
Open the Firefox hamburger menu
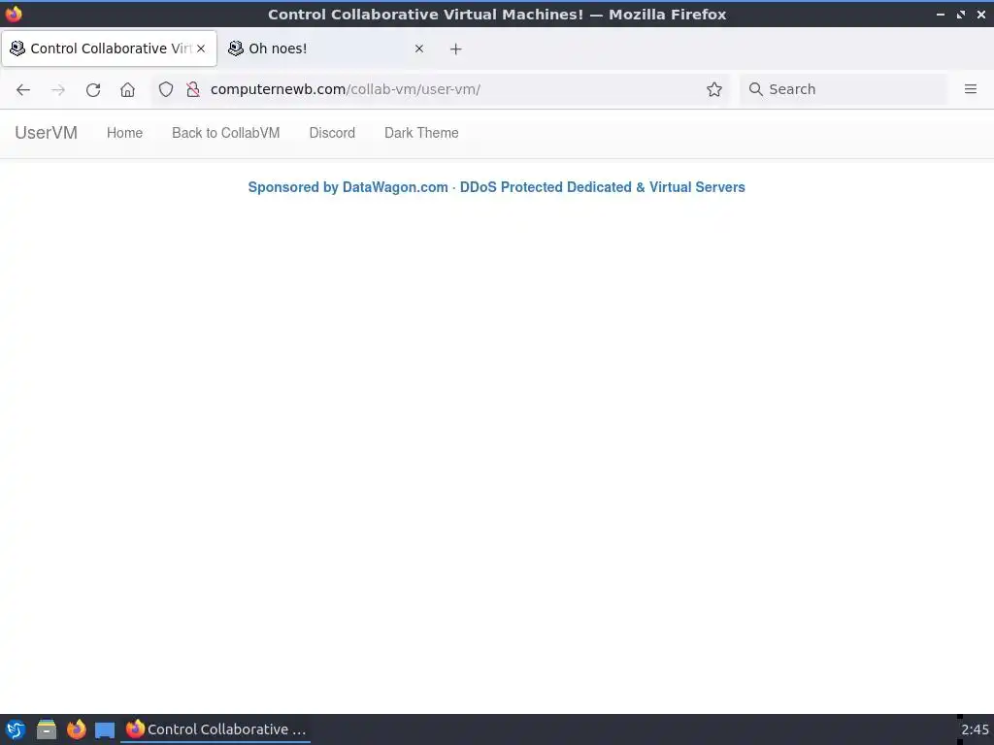point(971,89)
